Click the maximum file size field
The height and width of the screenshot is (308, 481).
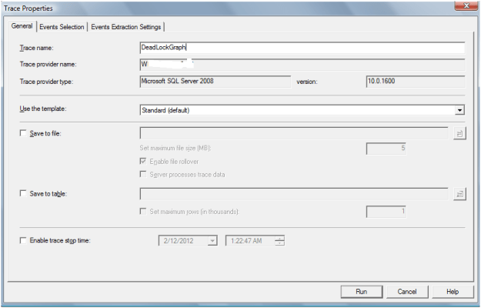(x=387, y=148)
